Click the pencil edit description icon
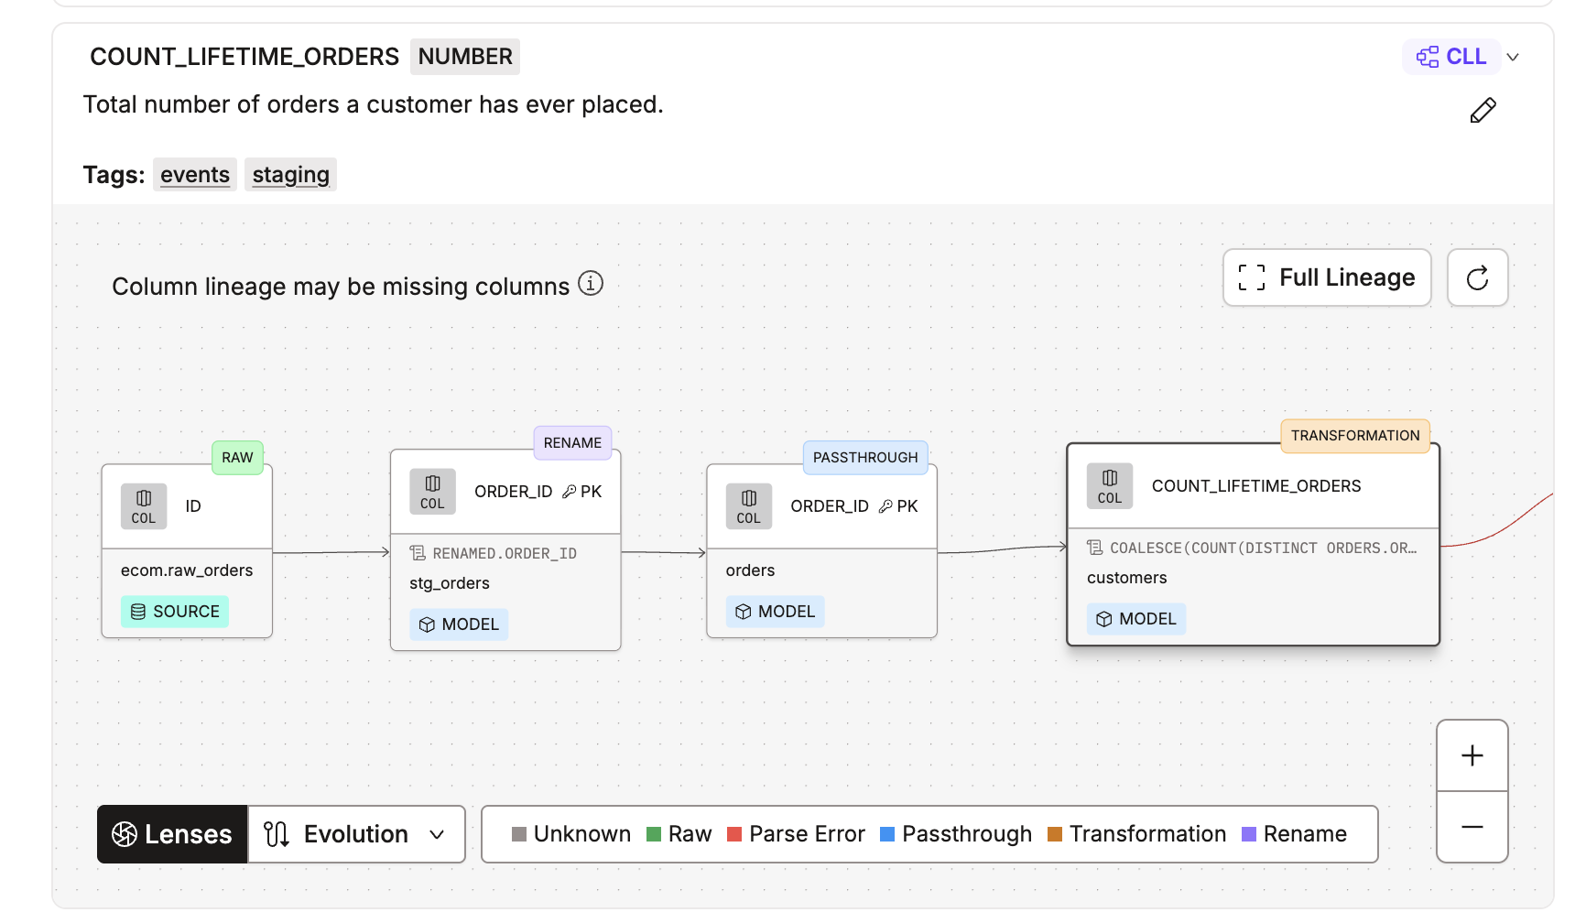 (1483, 111)
